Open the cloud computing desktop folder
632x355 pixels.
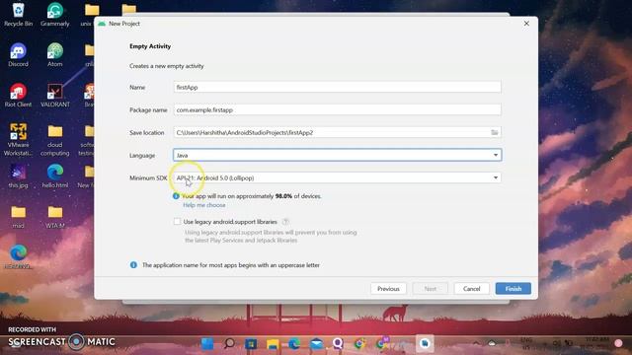[55, 140]
